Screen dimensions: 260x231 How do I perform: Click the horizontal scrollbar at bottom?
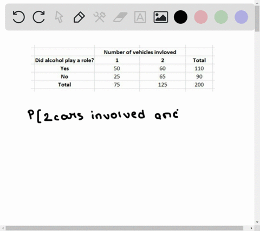125,228
